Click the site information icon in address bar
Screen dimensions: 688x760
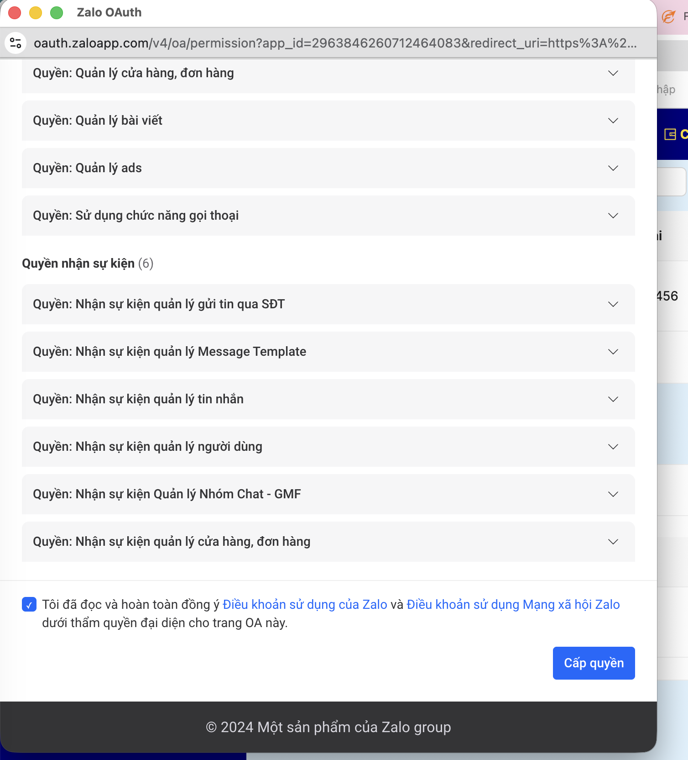16,43
